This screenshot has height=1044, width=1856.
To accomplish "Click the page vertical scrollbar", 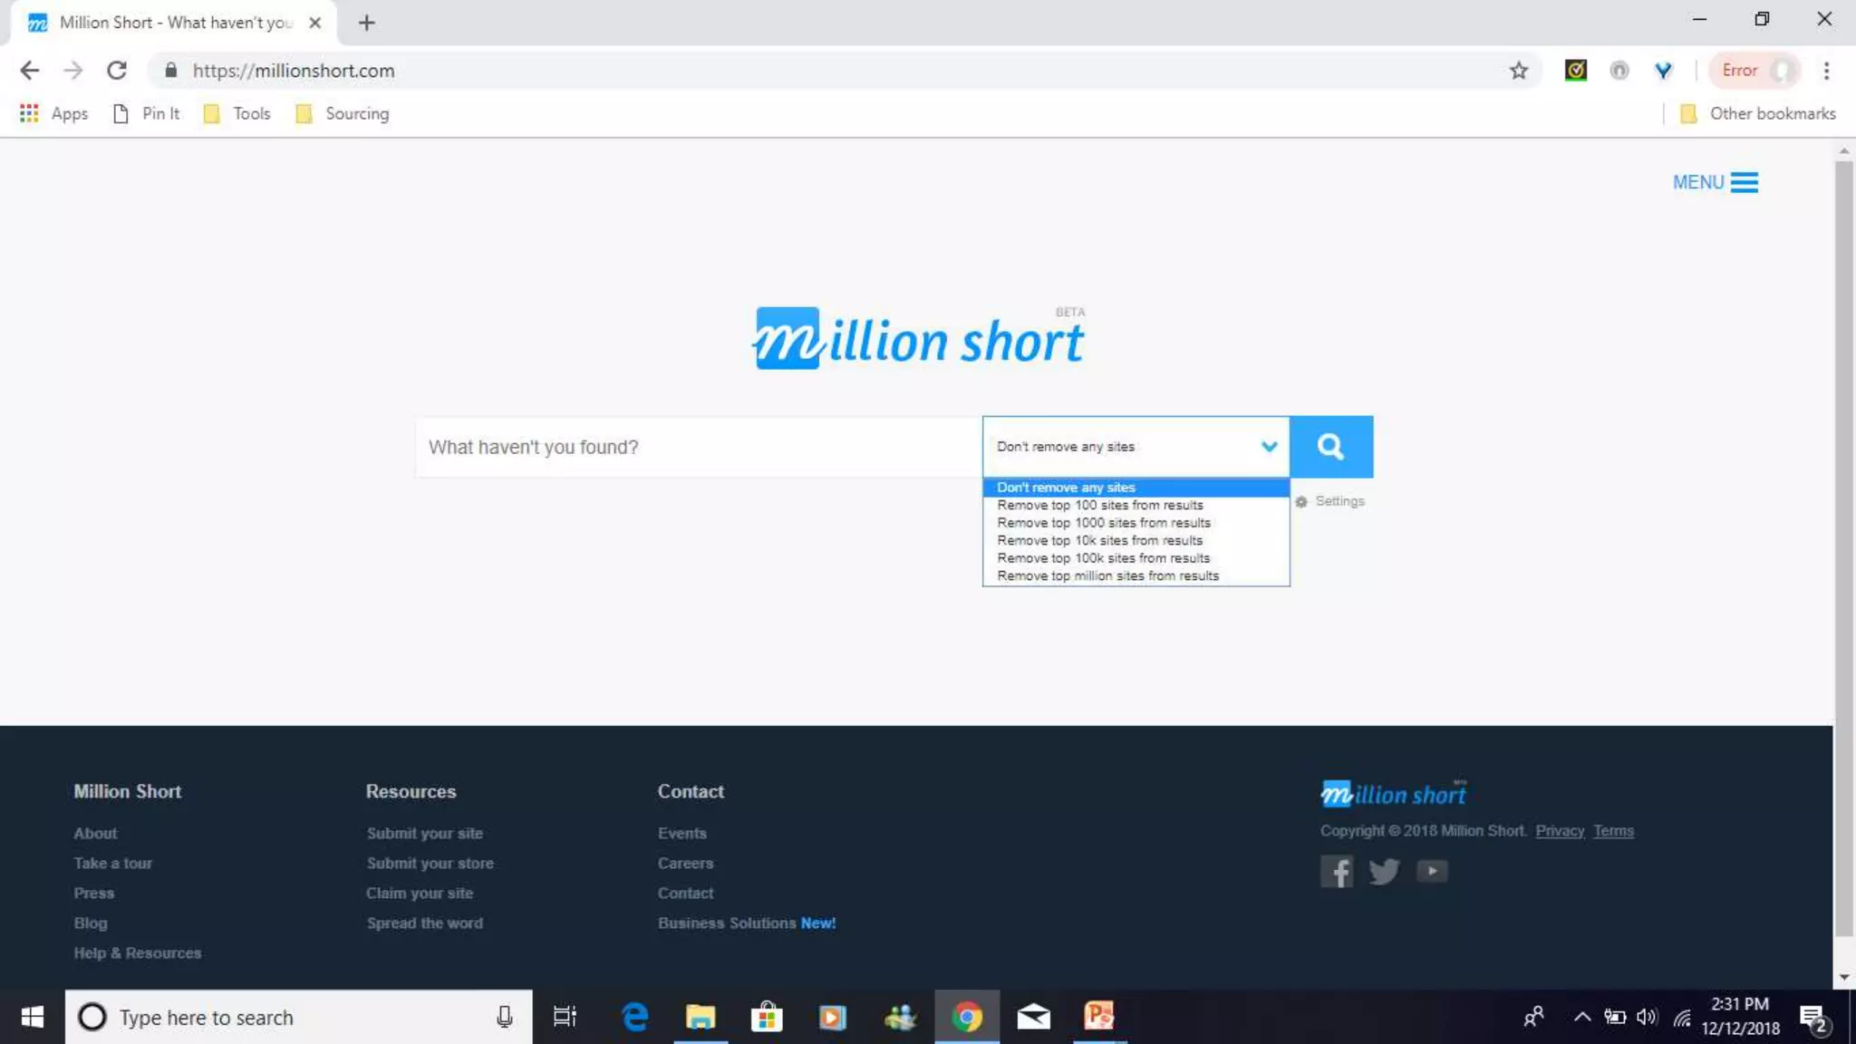I will (1843, 544).
